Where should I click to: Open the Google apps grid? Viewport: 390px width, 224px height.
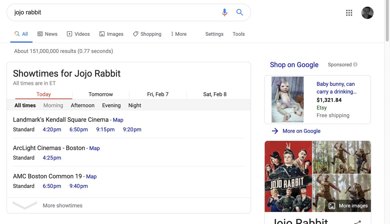349,13
